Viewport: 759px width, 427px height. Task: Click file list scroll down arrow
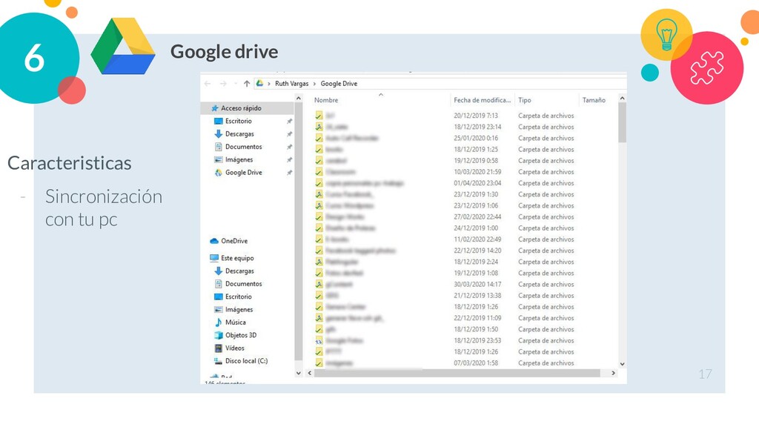(623, 364)
